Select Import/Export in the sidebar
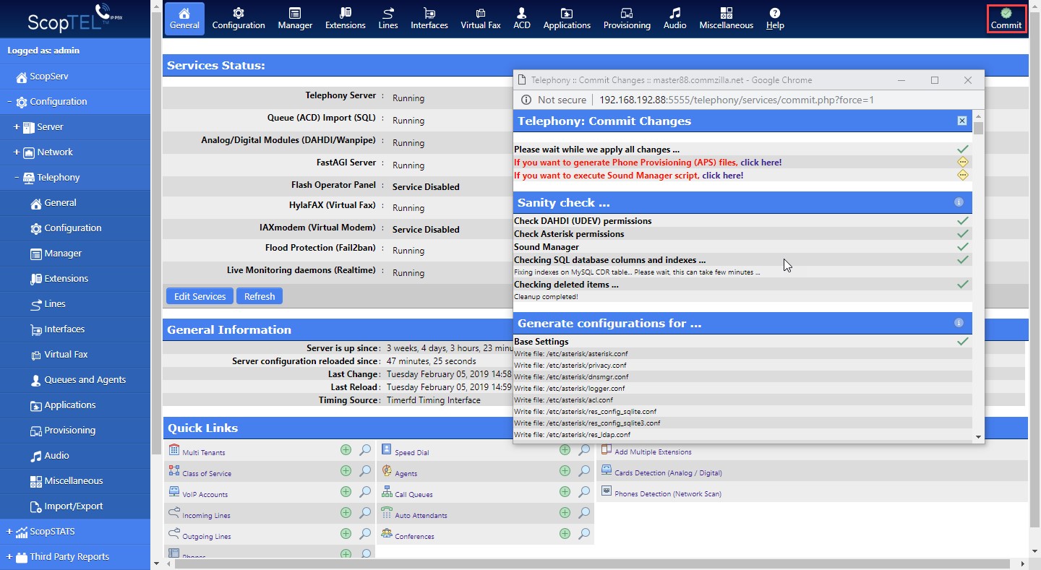 [73, 506]
